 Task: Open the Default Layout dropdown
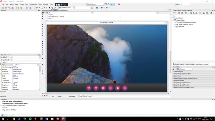click(103, 4)
